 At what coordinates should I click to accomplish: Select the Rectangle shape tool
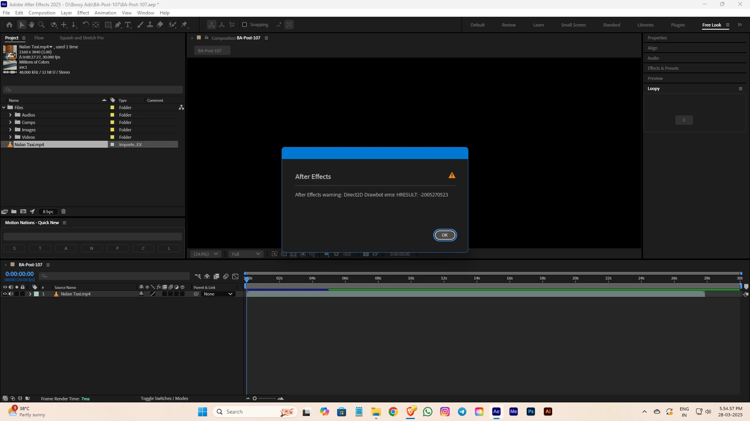point(108,25)
